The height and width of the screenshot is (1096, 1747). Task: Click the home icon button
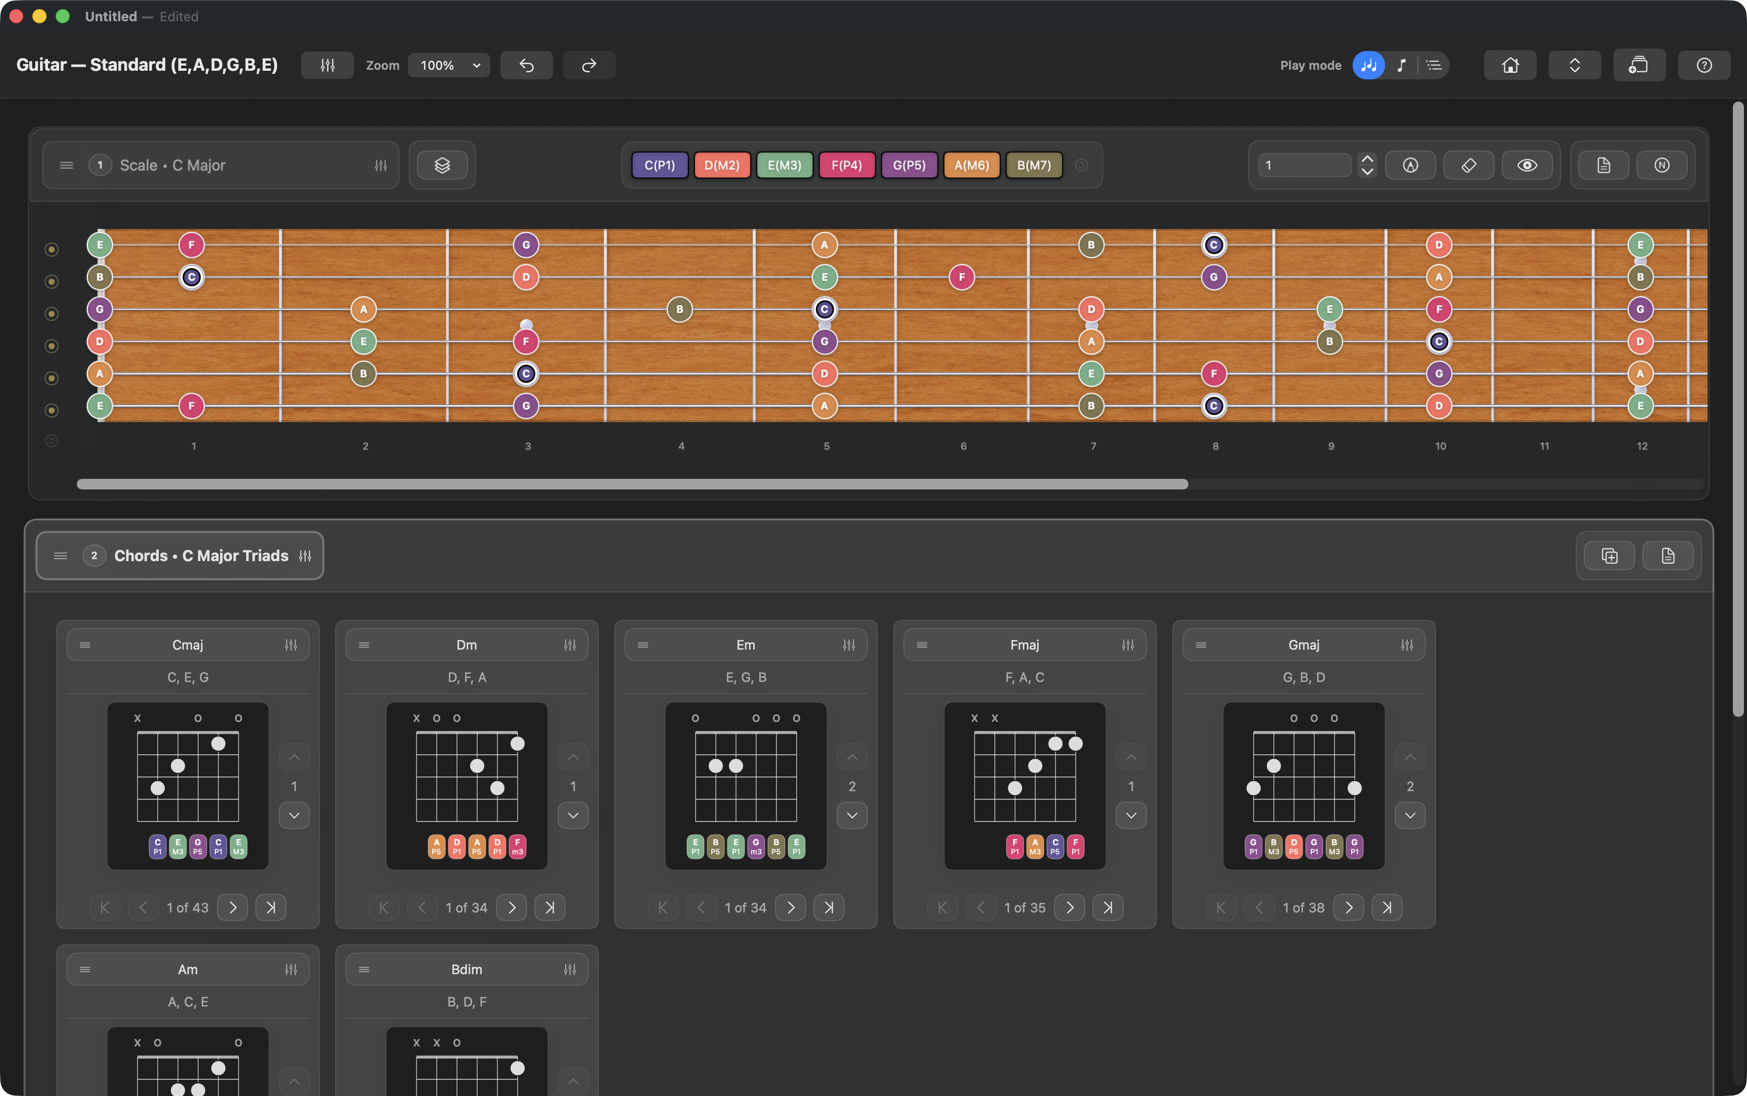(1510, 65)
